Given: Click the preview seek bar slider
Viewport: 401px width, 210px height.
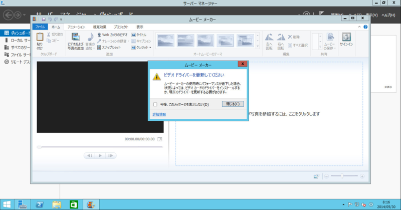Looking at the screenshot, I should pyautogui.click(x=39, y=147).
